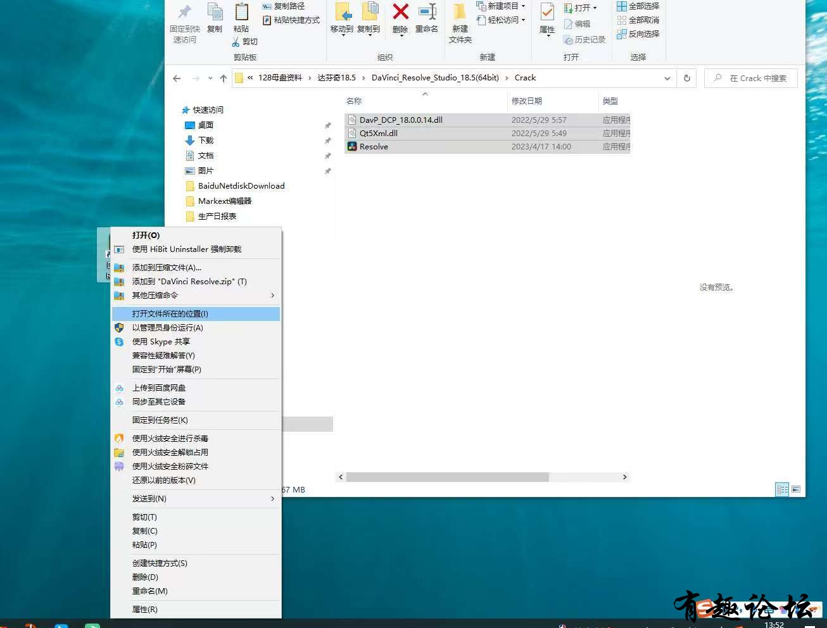
Task: Click the Search Crack (在 Crack 中搜索) field
Action: 751,78
